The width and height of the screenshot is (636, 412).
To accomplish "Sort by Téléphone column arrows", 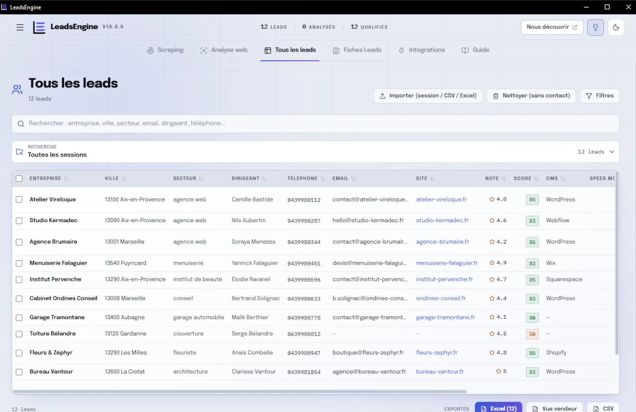I will tap(323, 179).
